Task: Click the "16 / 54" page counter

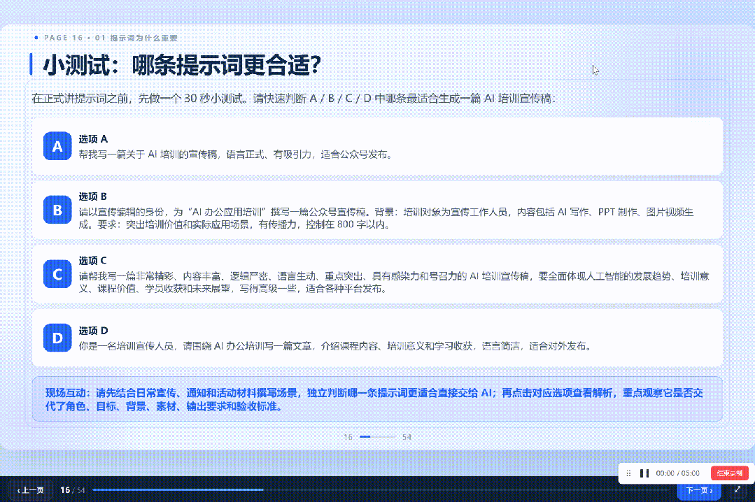Action: pos(73,490)
